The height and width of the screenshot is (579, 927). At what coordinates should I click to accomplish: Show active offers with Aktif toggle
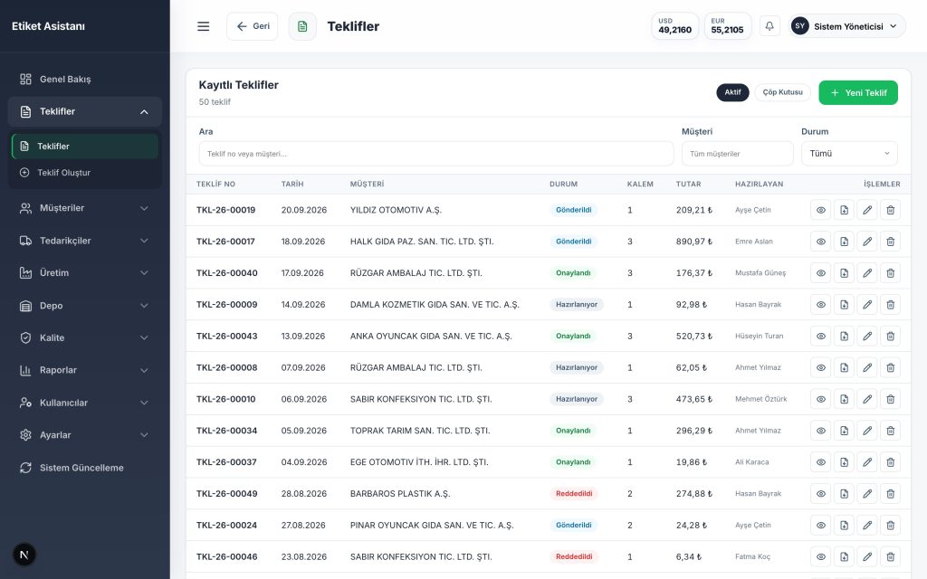click(x=732, y=92)
